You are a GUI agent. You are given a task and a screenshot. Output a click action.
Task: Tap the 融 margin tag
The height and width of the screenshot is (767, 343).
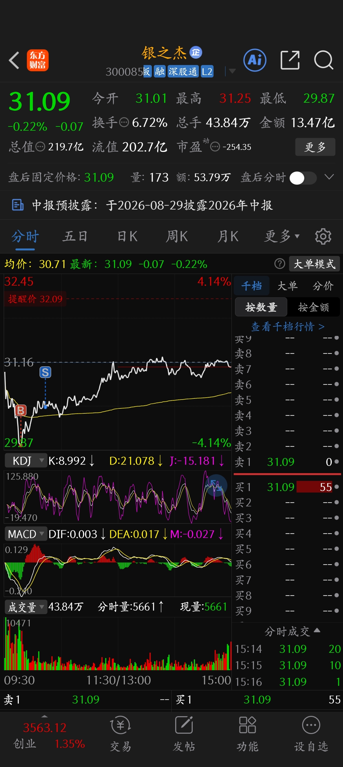pyautogui.click(x=160, y=71)
